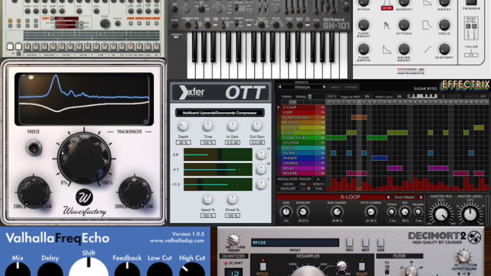Click the large Trackspacer amount knob

(x=84, y=158)
